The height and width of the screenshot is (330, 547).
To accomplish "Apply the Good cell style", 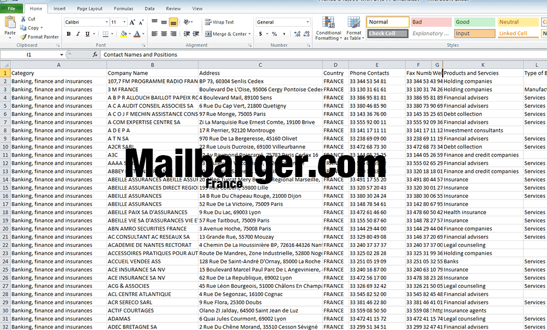I will click(x=474, y=22).
